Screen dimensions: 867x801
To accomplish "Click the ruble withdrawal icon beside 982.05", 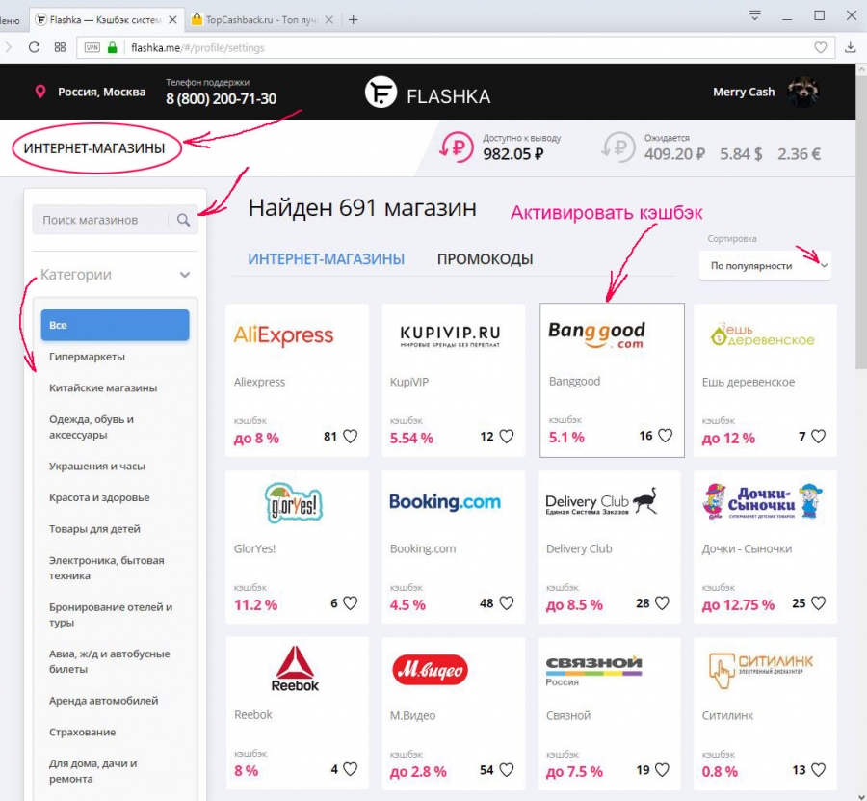I will [x=457, y=147].
